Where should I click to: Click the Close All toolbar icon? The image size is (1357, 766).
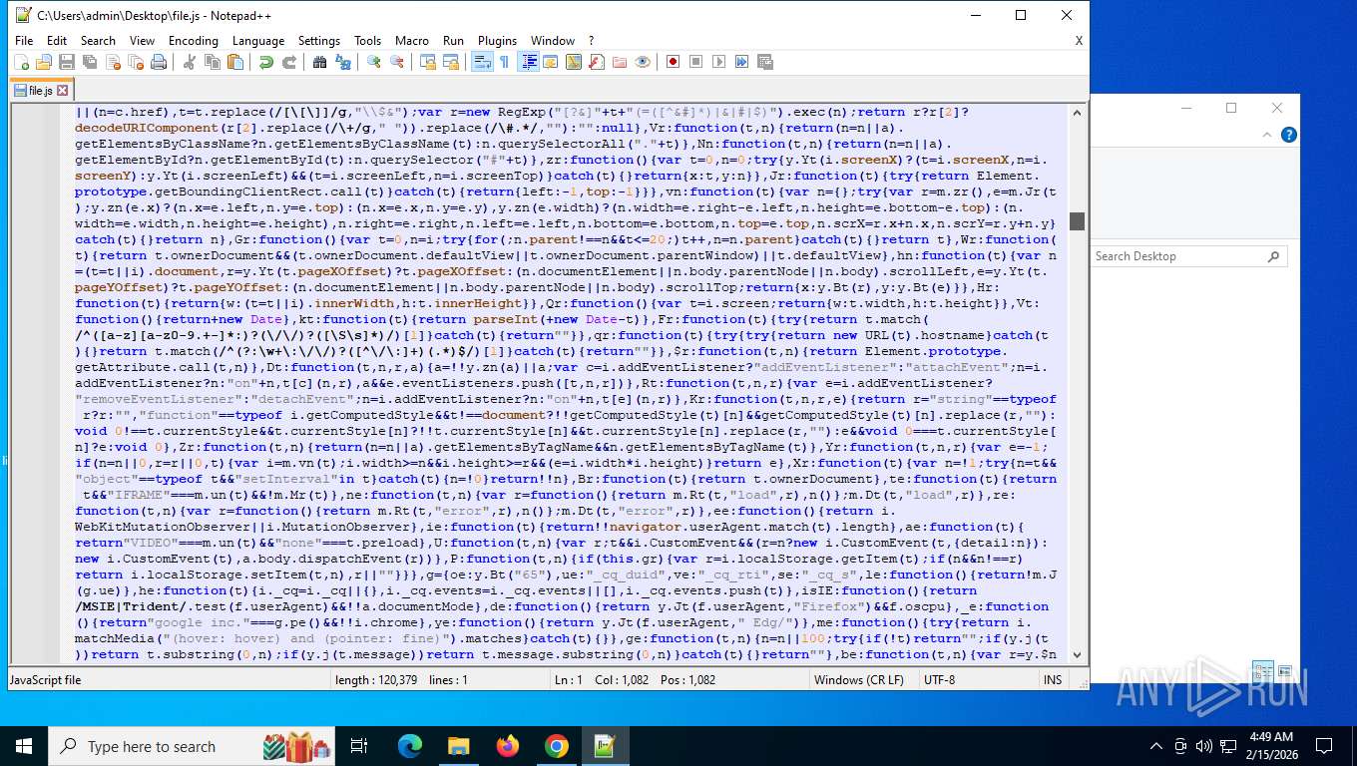(136, 62)
